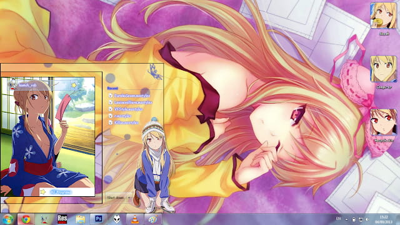This screenshot has height=225, width=400.
Task: Open recent file Killua.msstyles
Action: 126,122
